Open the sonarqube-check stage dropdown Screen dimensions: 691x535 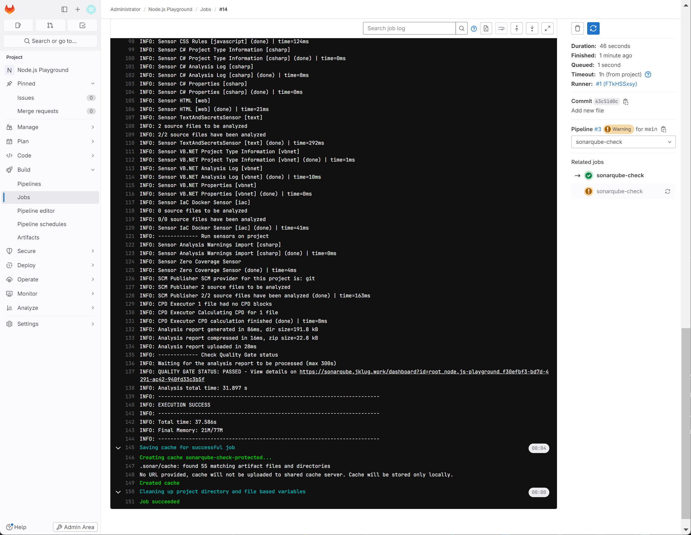623,142
